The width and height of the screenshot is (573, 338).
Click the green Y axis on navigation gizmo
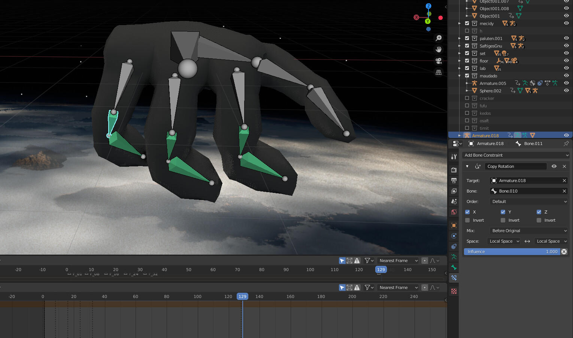[428, 21]
